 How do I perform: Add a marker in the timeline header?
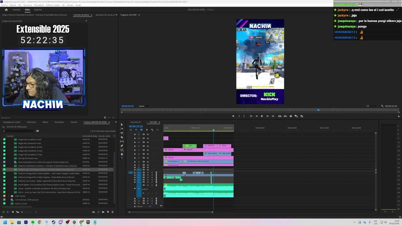pos(147,130)
